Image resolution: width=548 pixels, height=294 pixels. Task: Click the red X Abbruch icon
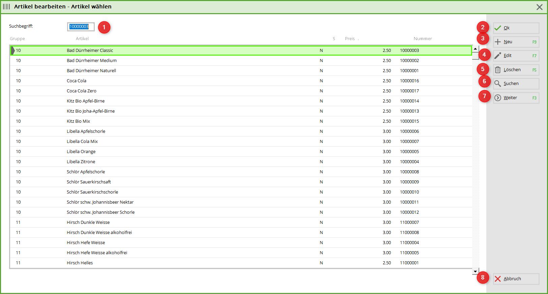click(x=498, y=279)
